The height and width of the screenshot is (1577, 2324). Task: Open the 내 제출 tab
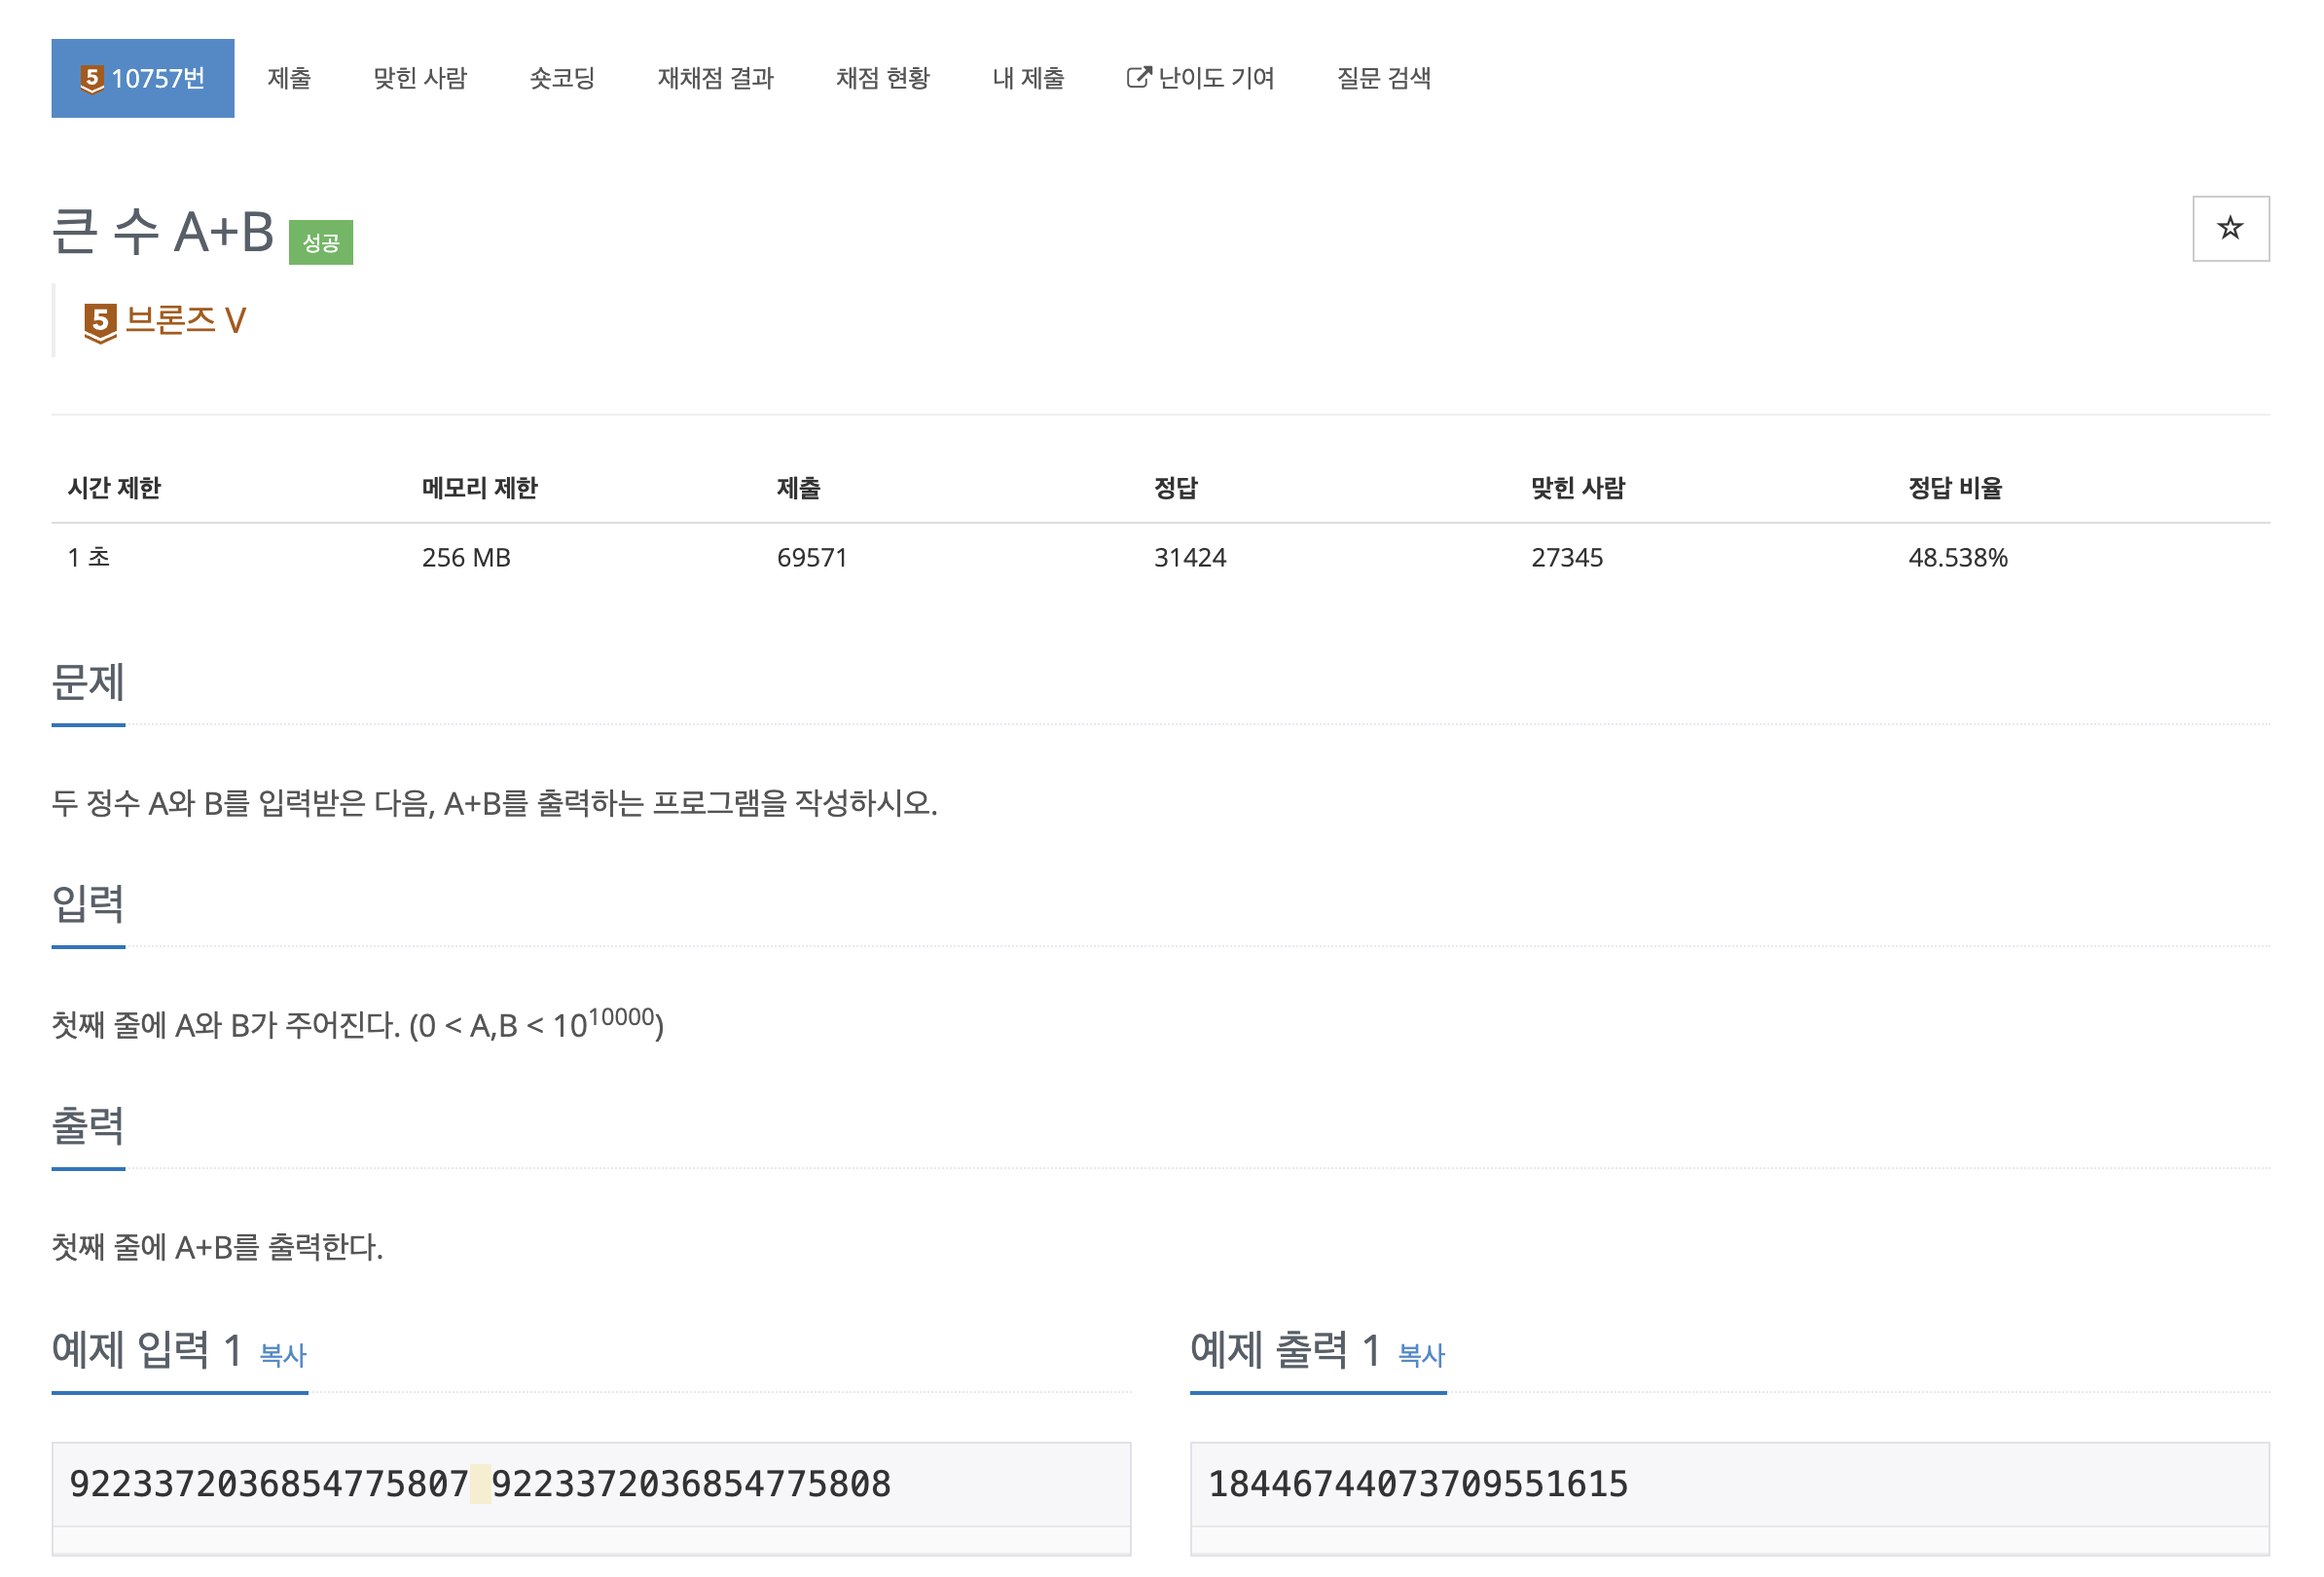[1028, 79]
